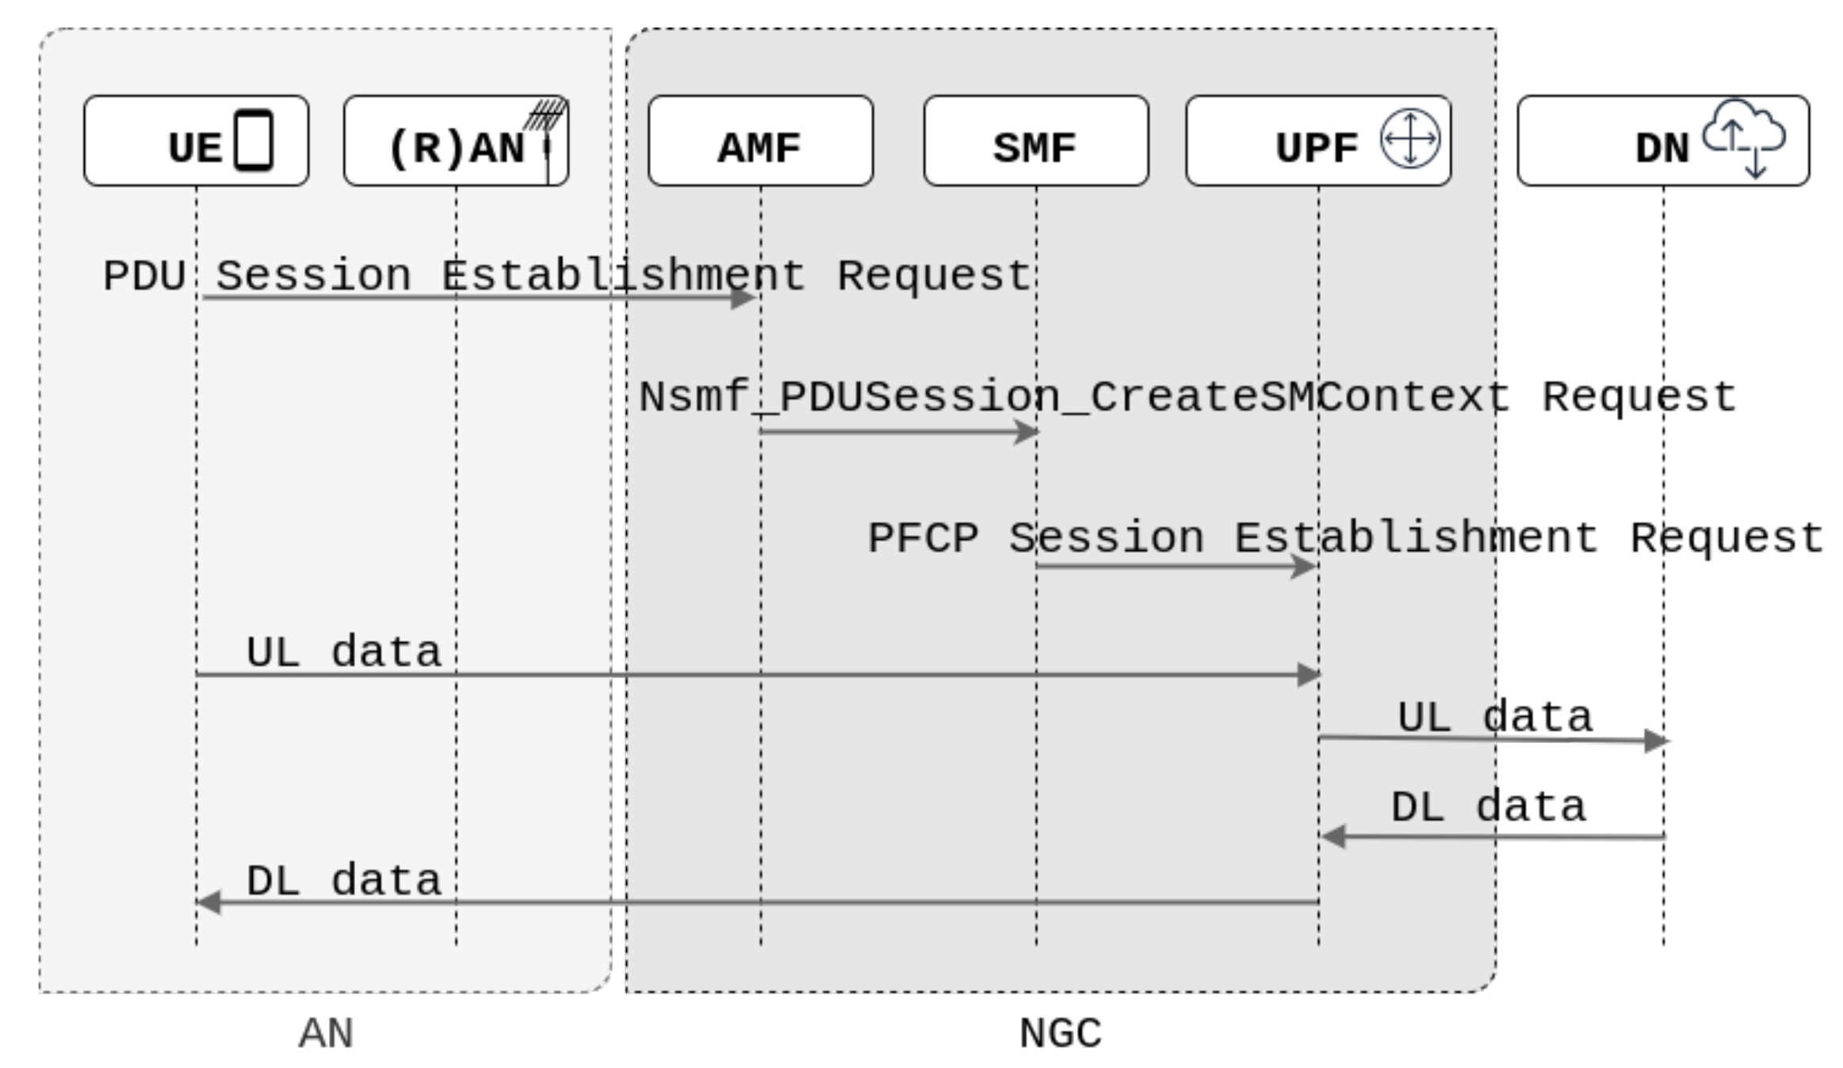This screenshot has height=1068, width=1843.
Task: Click the UE label text
Action: click(195, 148)
